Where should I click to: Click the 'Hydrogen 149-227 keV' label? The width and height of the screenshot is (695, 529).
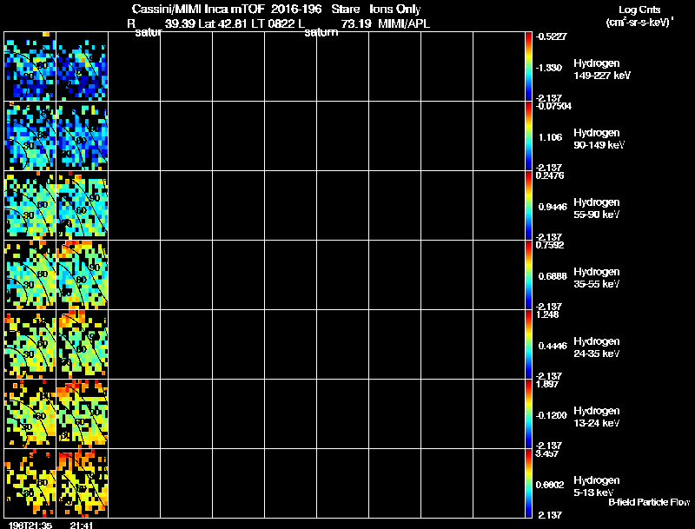pos(602,69)
